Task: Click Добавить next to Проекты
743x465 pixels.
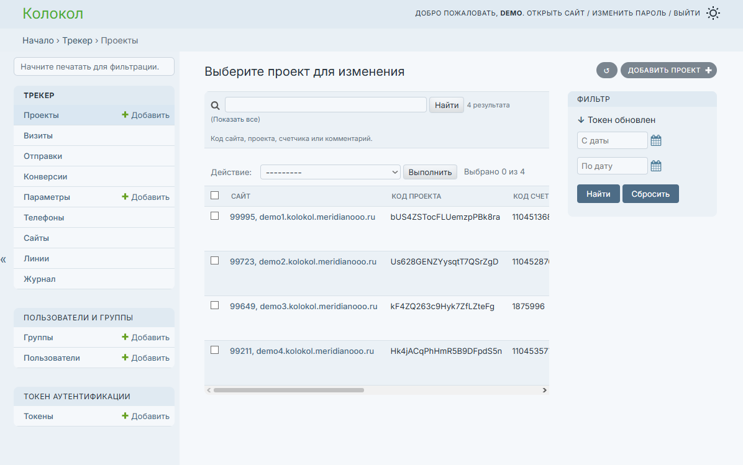Action: (x=145, y=115)
